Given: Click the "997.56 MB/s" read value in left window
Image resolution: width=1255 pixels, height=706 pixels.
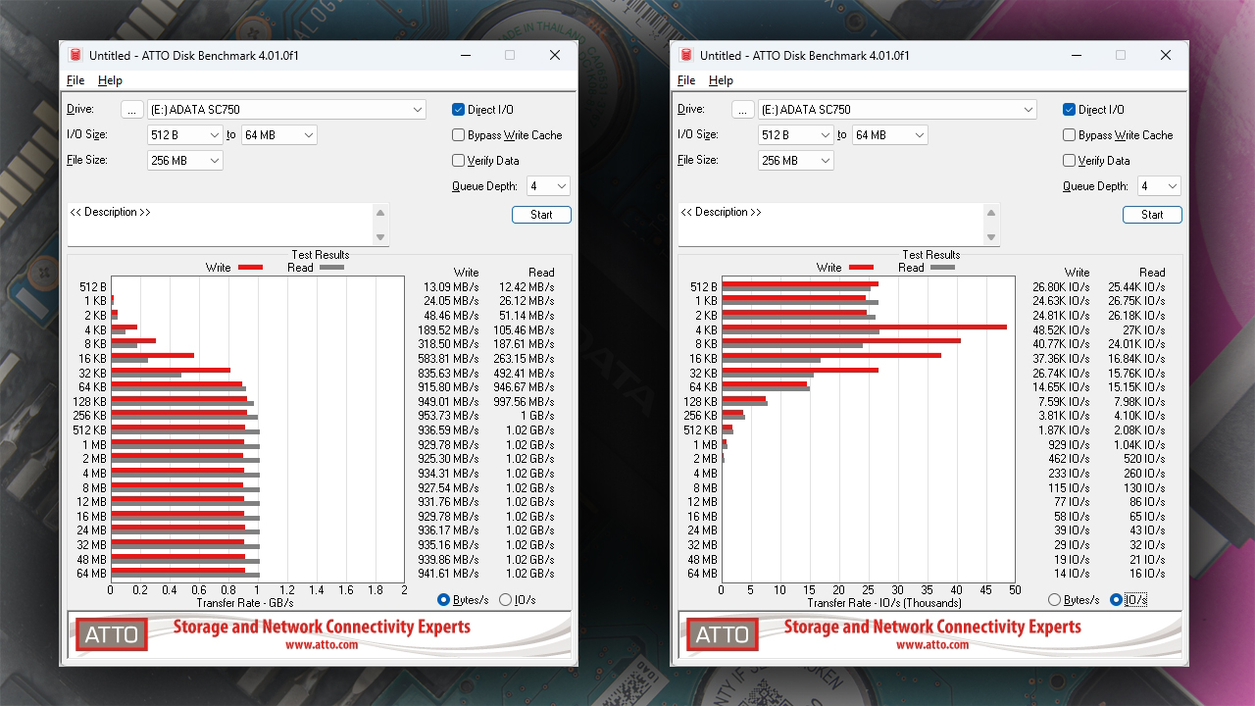Looking at the screenshot, I should click(x=523, y=402).
